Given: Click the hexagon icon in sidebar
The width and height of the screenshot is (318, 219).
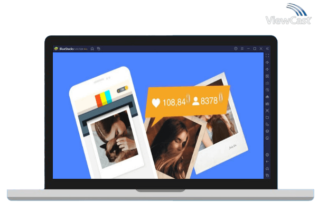Looking at the screenshot, I should pos(267,131).
